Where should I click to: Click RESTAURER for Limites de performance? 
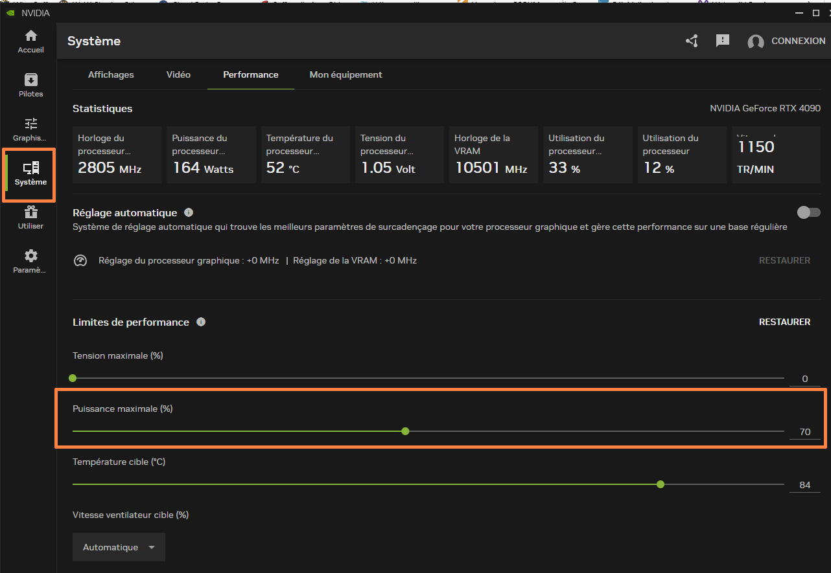click(784, 322)
